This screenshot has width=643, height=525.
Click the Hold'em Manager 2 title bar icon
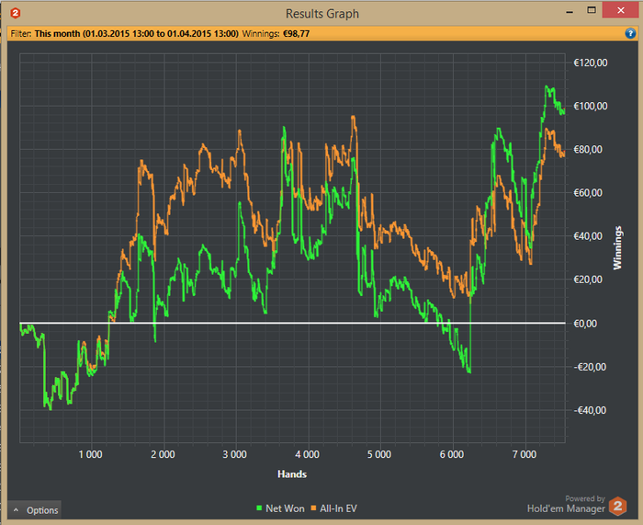pyautogui.click(x=16, y=13)
